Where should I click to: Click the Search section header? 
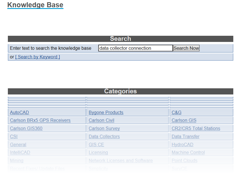pyautogui.click(x=120, y=39)
